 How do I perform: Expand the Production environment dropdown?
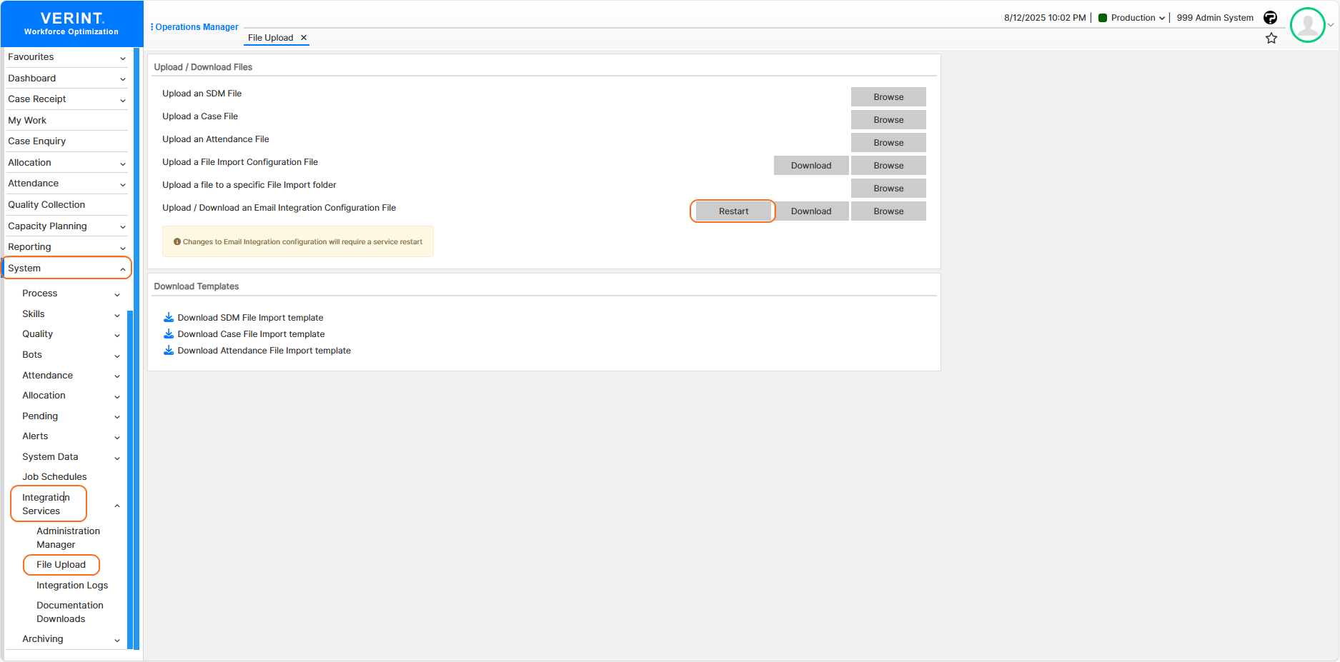click(x=1162, y=18)
